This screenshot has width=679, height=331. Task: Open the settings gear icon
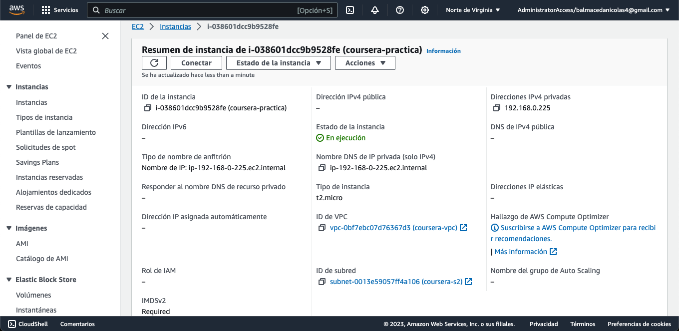click(x=425, y=10)
